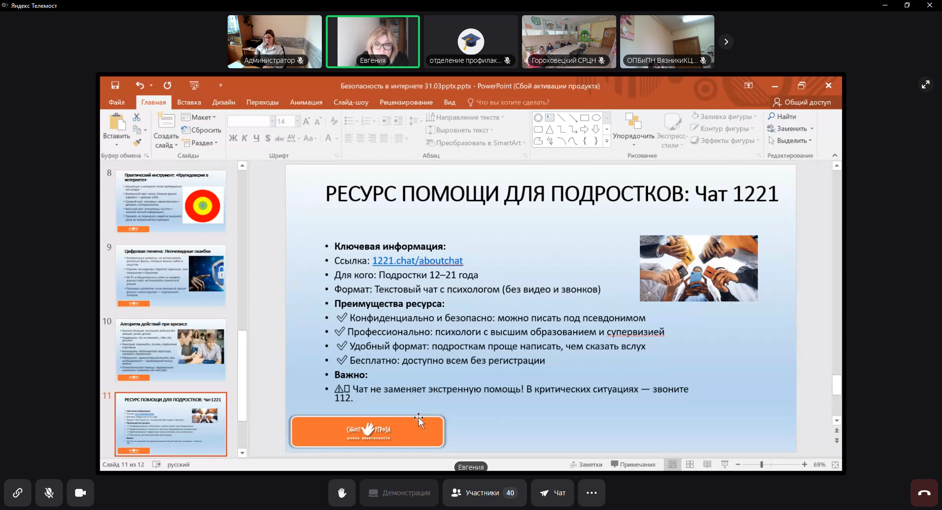
Task: Unmute the microphone
Action: (49, 493)
